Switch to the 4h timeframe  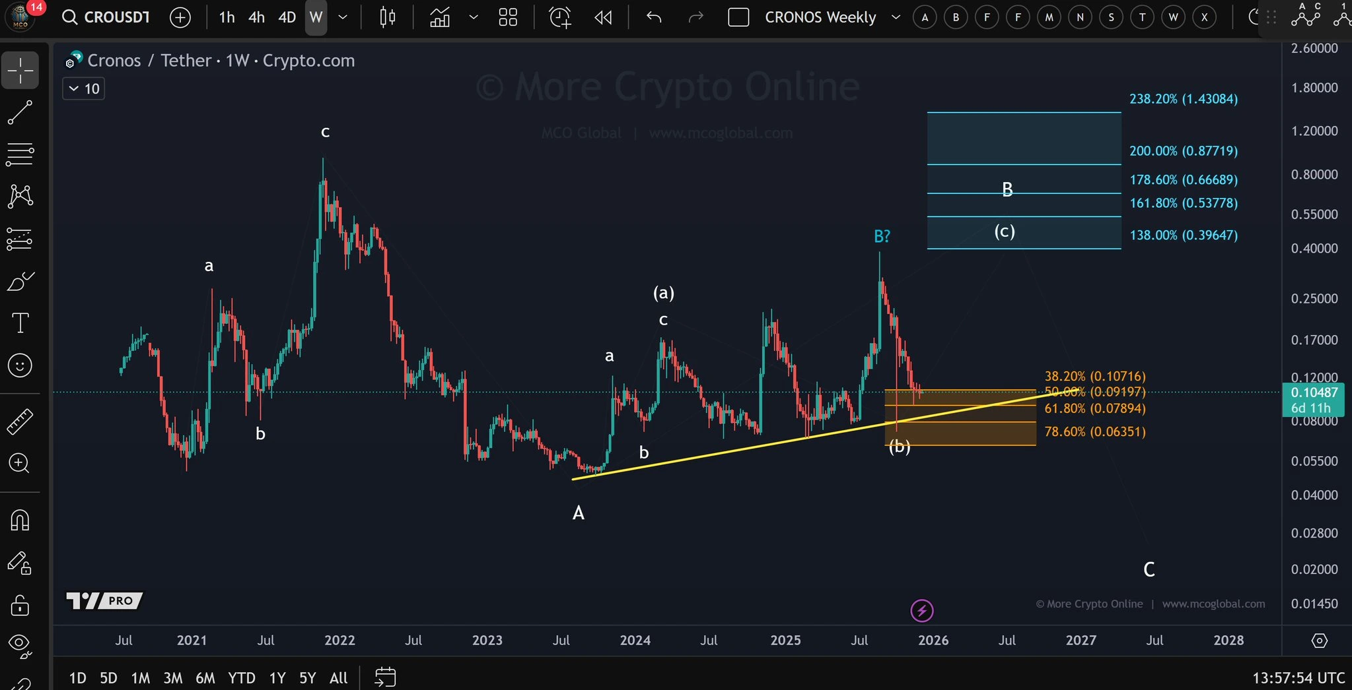[256, 17]
